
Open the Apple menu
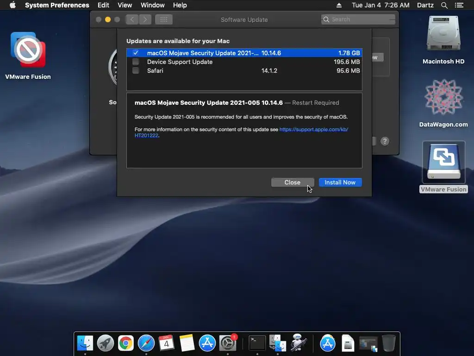click(x=12, y=5)
